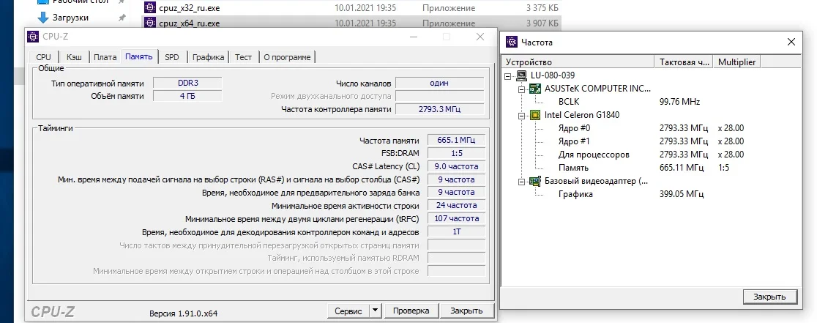The image size is (817, 323).
Task: Click the DDR3 memory type field
Action: pyautogui.click(x=187, y=83)
